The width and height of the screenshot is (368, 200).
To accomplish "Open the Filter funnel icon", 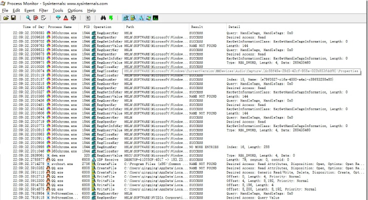I will tap(58, 17).
